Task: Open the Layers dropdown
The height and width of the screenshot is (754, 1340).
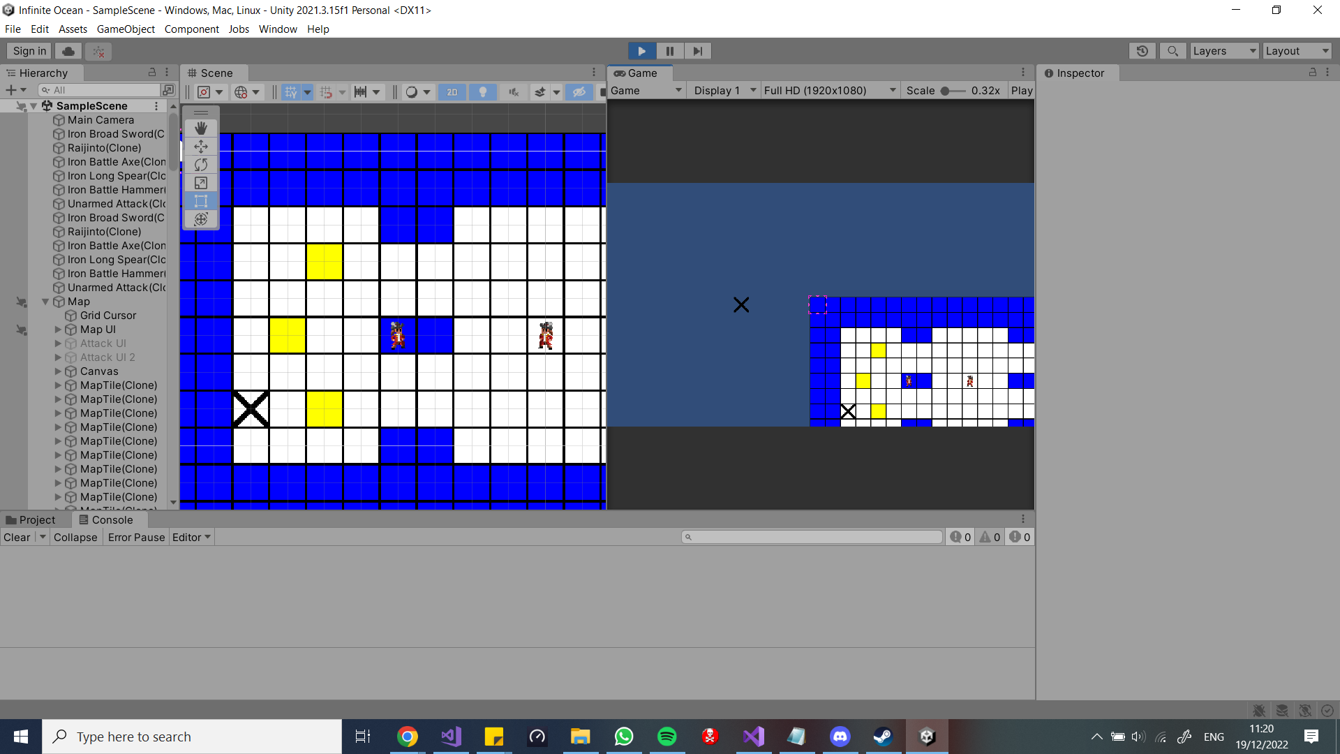Action: [x=1223, y=50]
